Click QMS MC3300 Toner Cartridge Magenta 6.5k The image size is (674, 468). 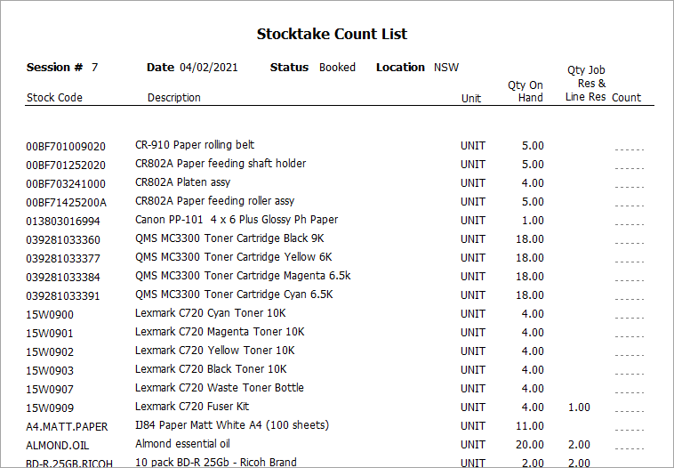[243, 276]
